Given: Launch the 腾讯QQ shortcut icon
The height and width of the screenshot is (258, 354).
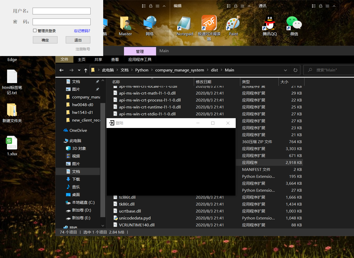Looking at the screenshot, I should point(270,26).
